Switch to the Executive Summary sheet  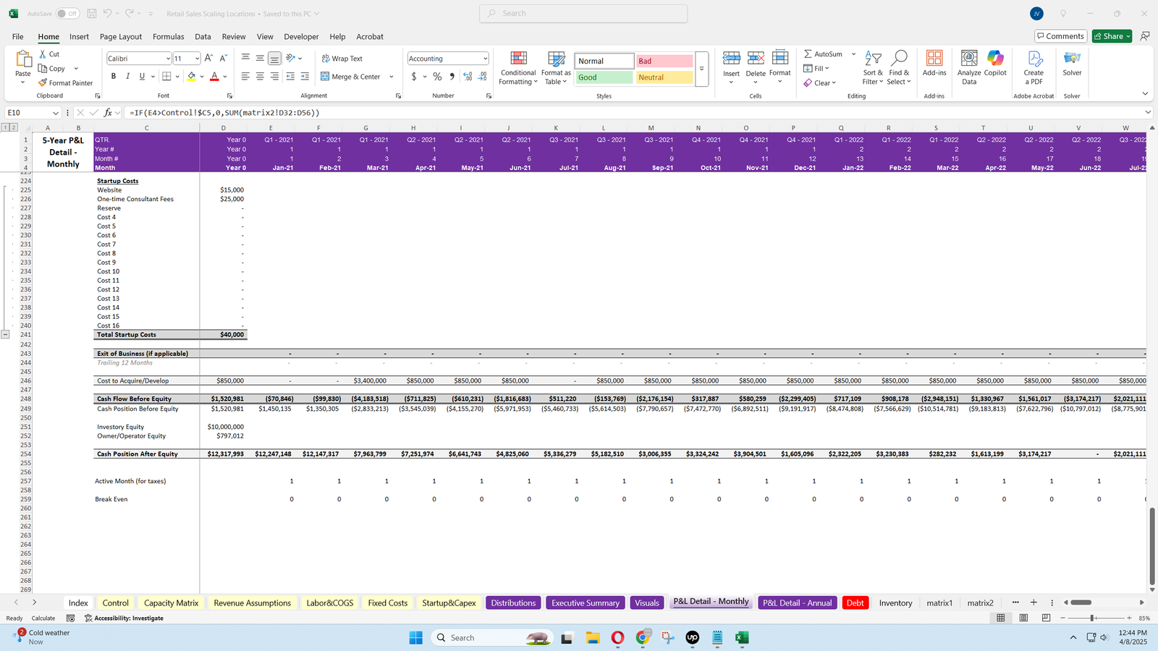pos(585,603)
